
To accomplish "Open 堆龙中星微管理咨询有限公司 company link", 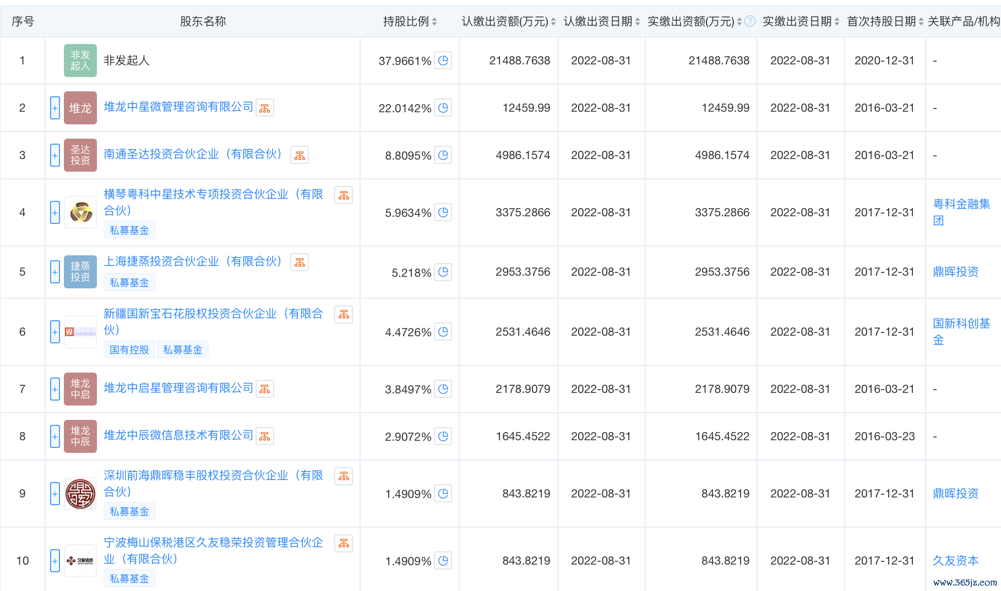I will pyautogui.click(x=178, y=107).
